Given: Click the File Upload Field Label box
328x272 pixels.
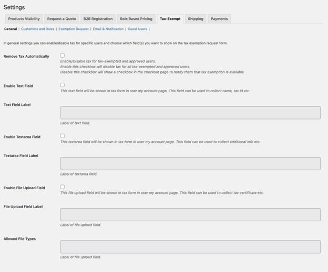Looking at the screenshot, I should tap(190, 214).
